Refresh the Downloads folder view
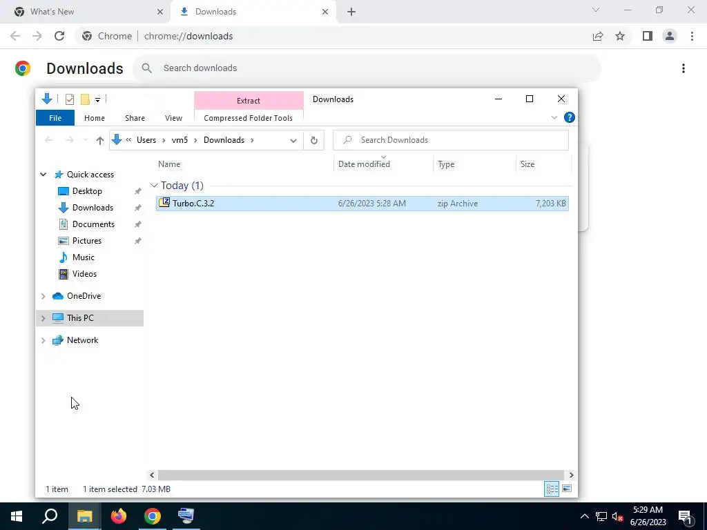Screen dimensions: 707x530 click(314, 141)
